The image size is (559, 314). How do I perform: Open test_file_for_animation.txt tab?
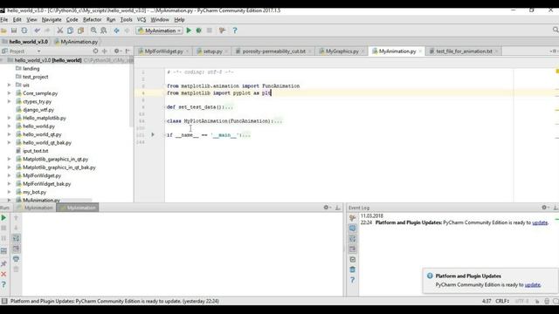point(464,51)
